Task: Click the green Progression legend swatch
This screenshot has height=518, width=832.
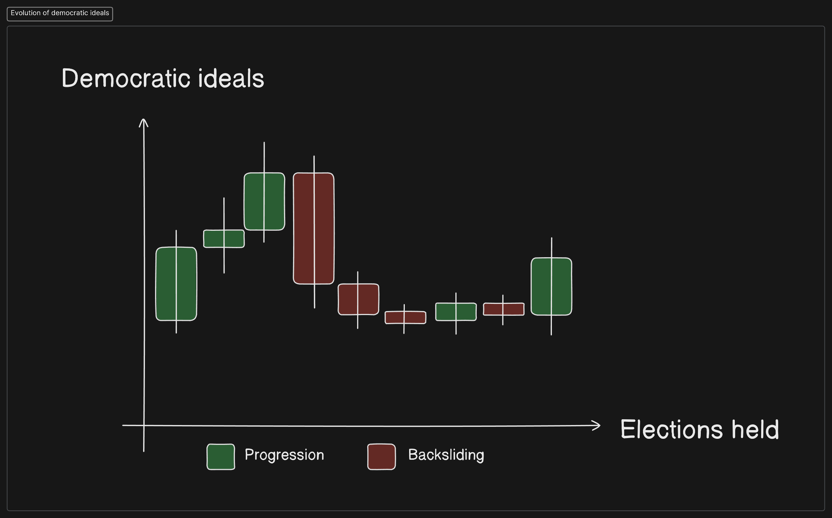Action: 221,457
